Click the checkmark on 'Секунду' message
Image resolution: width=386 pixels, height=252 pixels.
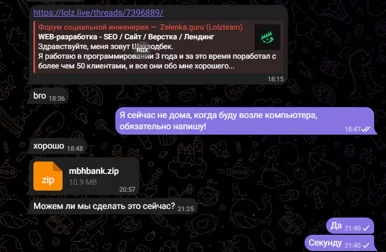(366, 245)
